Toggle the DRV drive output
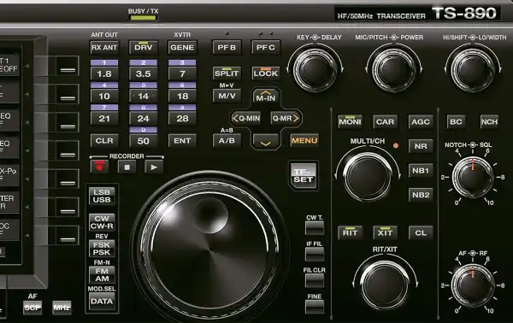The height and width of the screenshot is (323, 513). (144, 47)
